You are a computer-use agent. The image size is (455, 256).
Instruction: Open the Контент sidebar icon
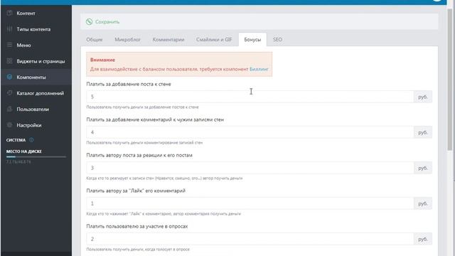[x=9, y=13]
